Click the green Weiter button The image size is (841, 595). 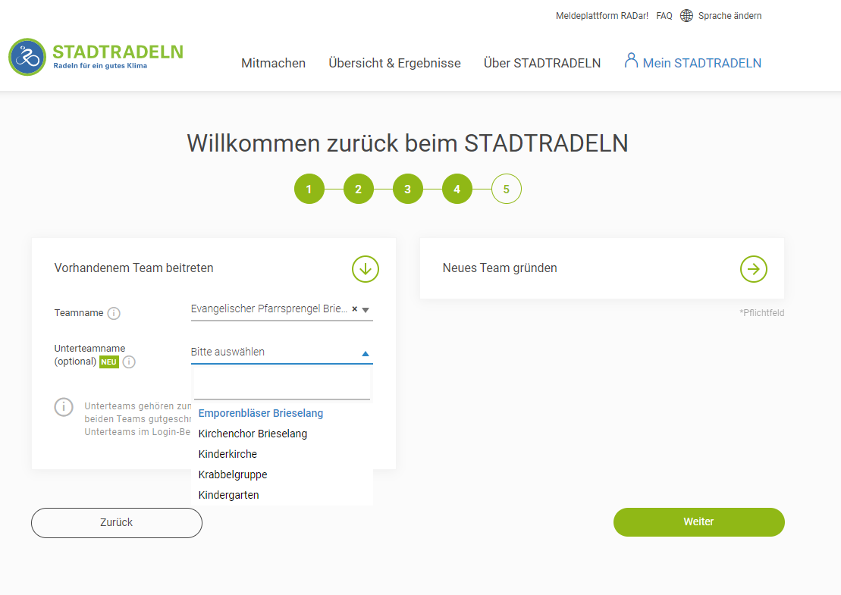(x=699, y=522)
